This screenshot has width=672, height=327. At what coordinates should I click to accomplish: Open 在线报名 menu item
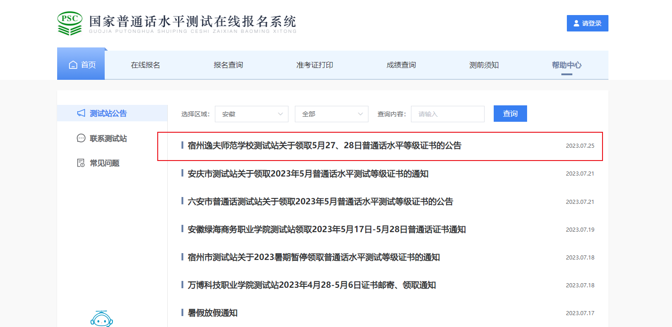[x=145, y=65]
